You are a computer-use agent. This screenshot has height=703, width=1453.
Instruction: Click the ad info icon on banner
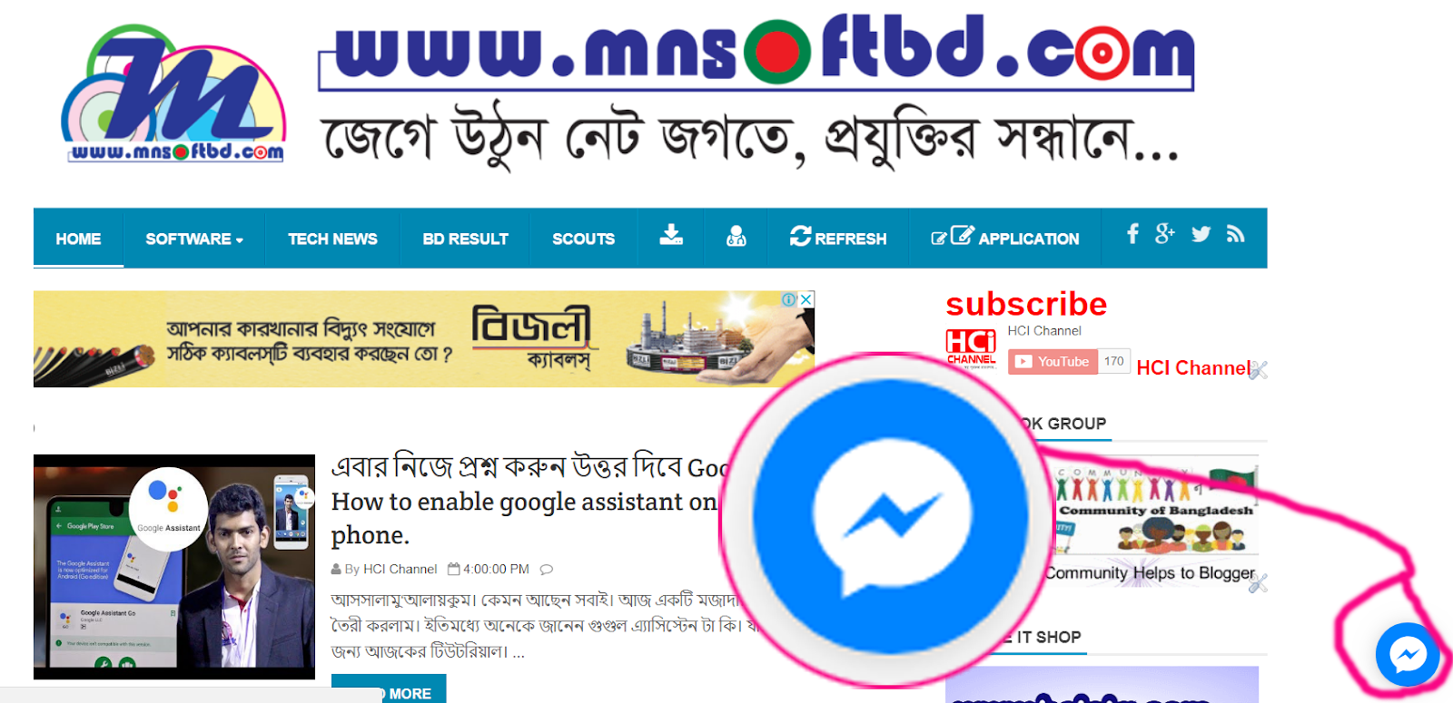[x=788, y=299]
